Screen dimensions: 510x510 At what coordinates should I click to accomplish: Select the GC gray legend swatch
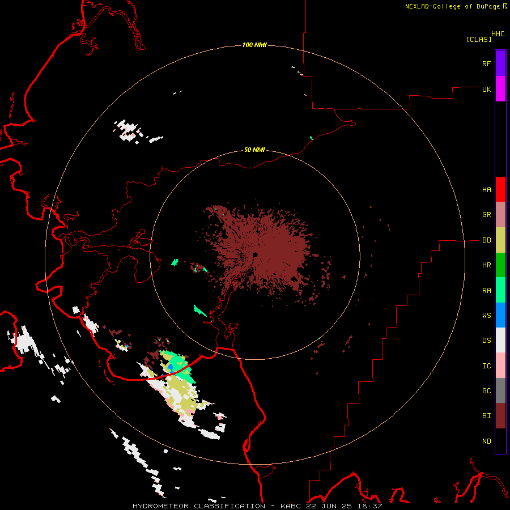point(500,390)
